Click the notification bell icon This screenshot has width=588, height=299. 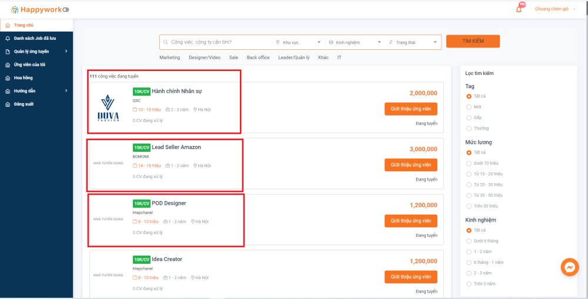(519, 9)
